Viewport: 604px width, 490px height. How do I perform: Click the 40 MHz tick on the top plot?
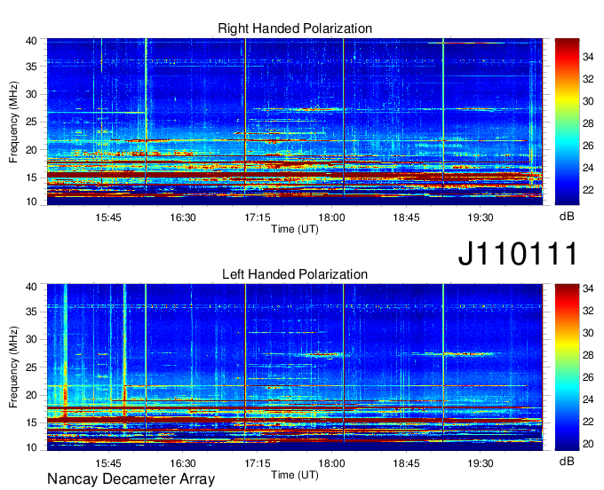[31, 41]
